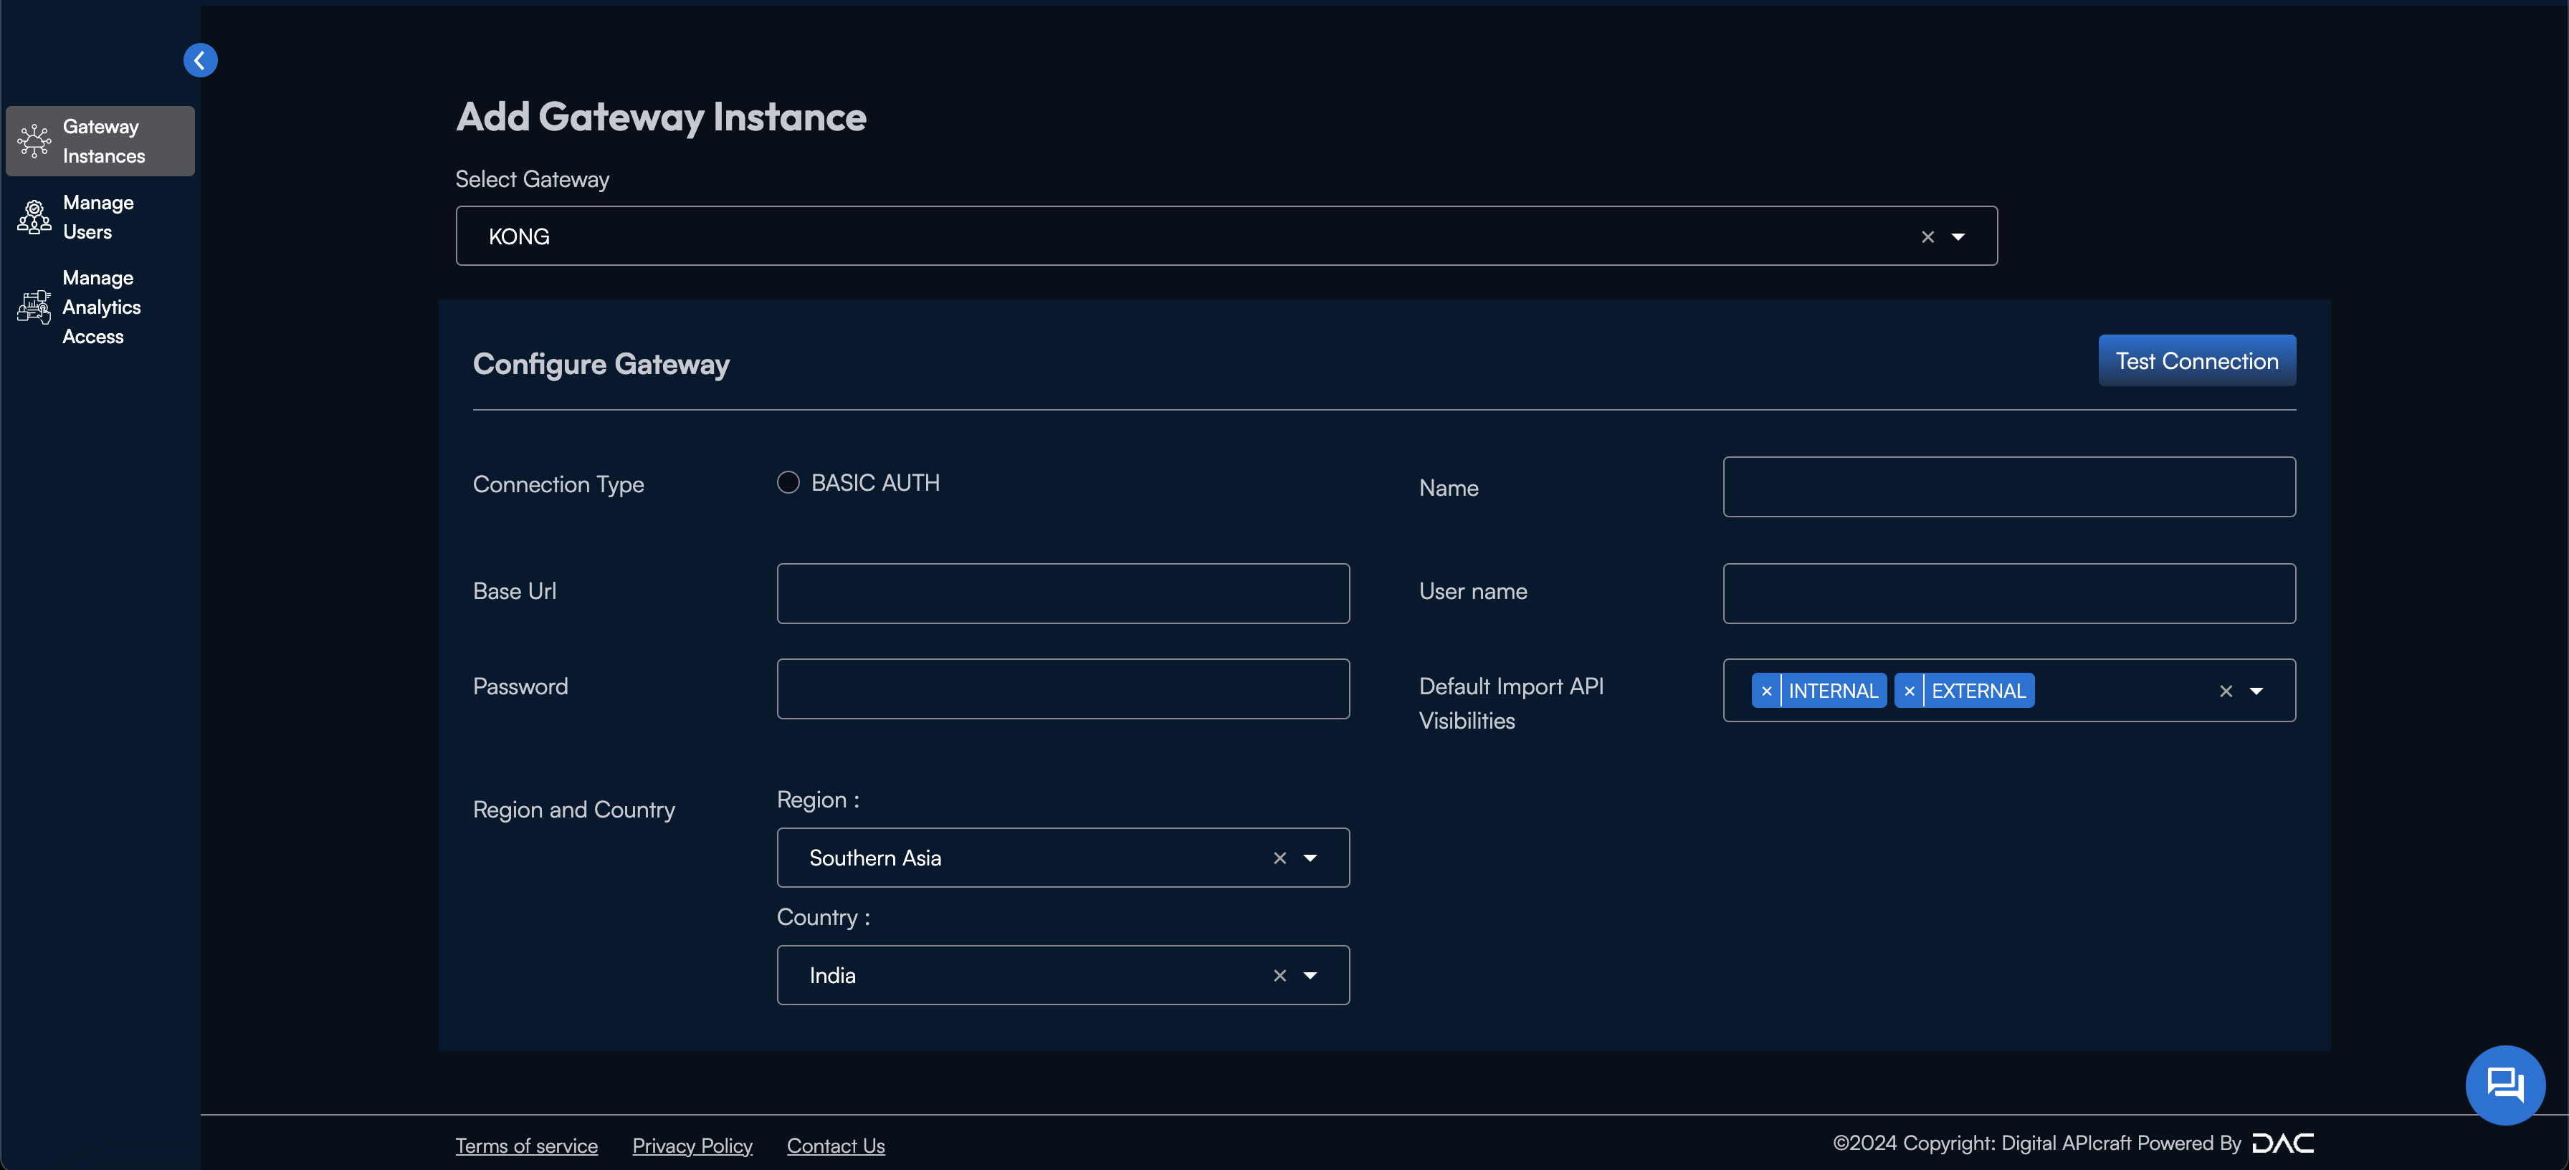Expand the Region Southern Asia dropdown
This screenshot has width=2569, height=1170.
[x=1311, y=857]
